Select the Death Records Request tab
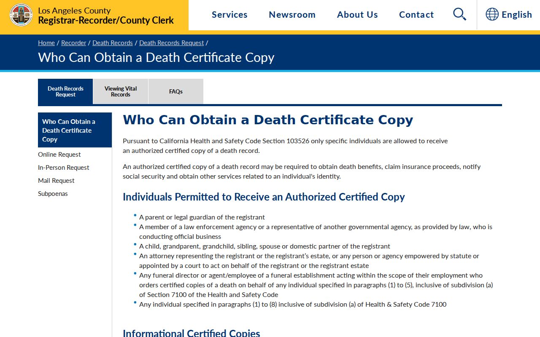Screen dimensions: 540x337 (x=65, y=91)
